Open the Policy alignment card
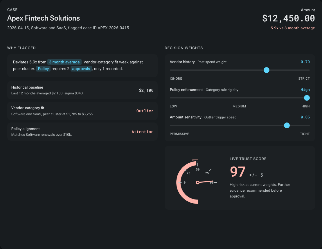322x249 pixels. coord(82,131)
